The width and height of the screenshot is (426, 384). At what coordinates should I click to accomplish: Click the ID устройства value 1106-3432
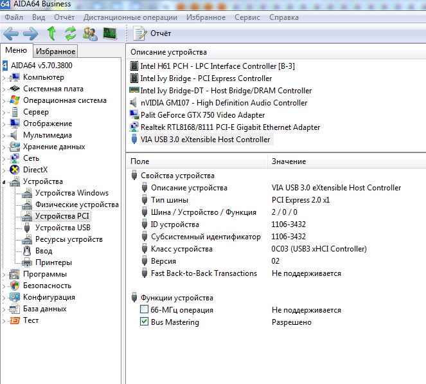point(288,224)
